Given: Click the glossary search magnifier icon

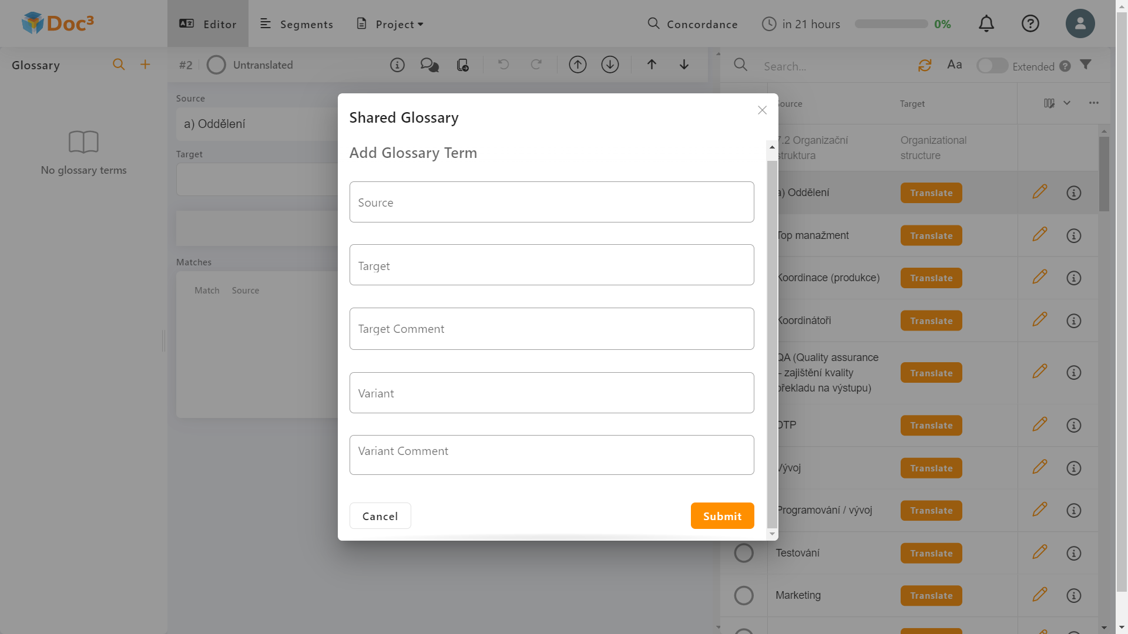Looking at the screenshot, I should pos(119,65).
